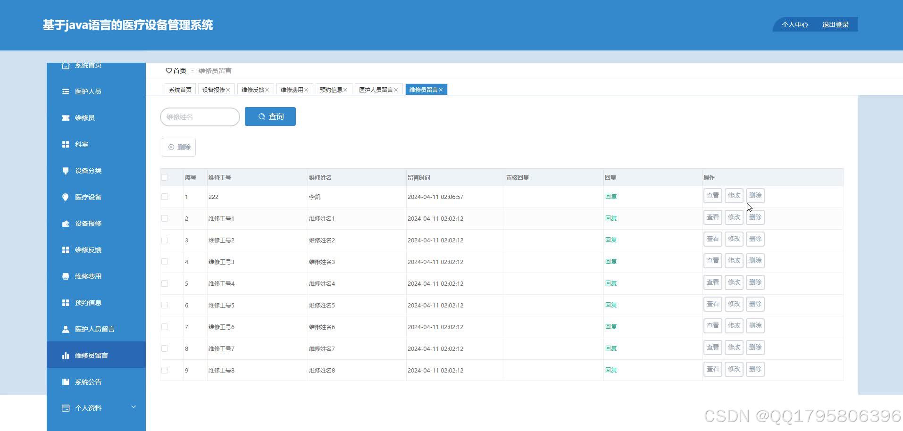Close the 维修员留言 tab
This screenshot has width=903, height=431.
coord(441,90)
